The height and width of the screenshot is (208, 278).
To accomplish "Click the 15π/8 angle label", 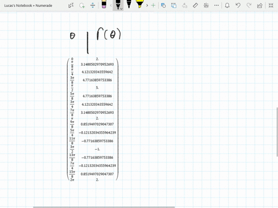I will pyautogui.click(x=72, y=174).
